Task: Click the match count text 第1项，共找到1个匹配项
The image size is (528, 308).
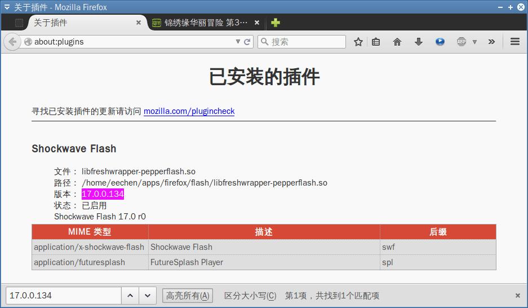Action: pos(332,296)
